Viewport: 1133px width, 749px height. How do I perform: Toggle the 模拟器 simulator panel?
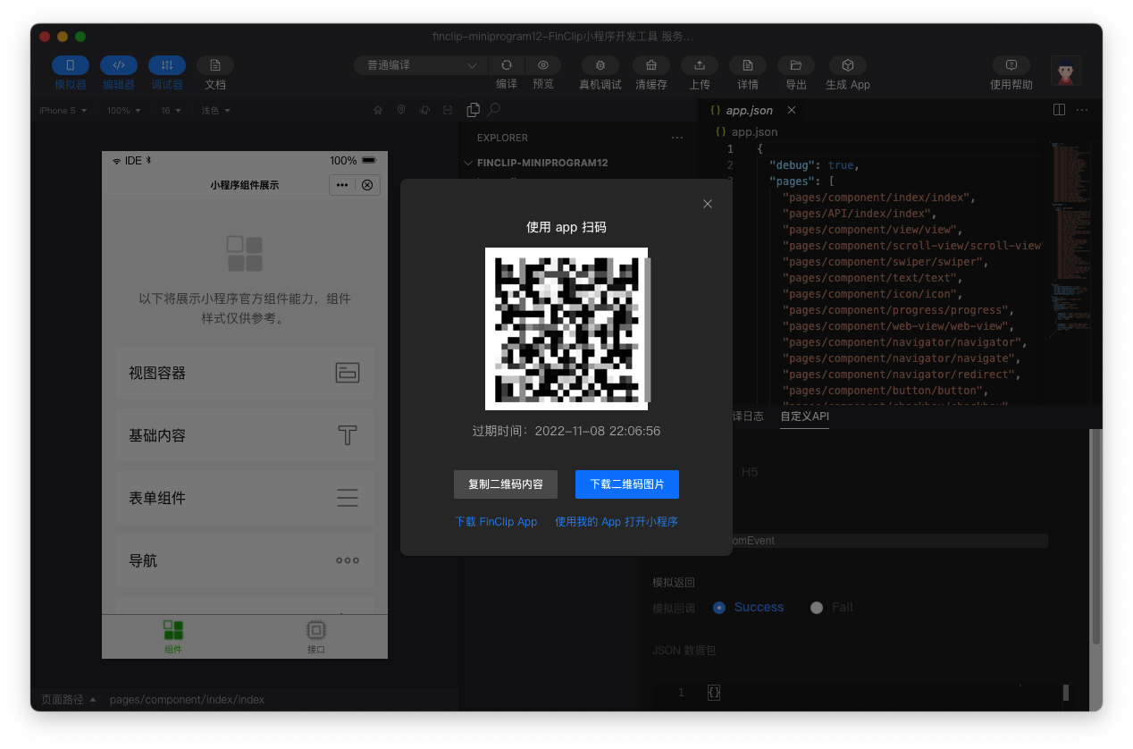click(x=71, y=65)
